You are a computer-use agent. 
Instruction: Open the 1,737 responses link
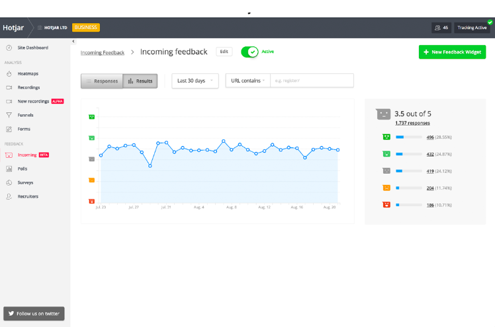tap(412, 123)
